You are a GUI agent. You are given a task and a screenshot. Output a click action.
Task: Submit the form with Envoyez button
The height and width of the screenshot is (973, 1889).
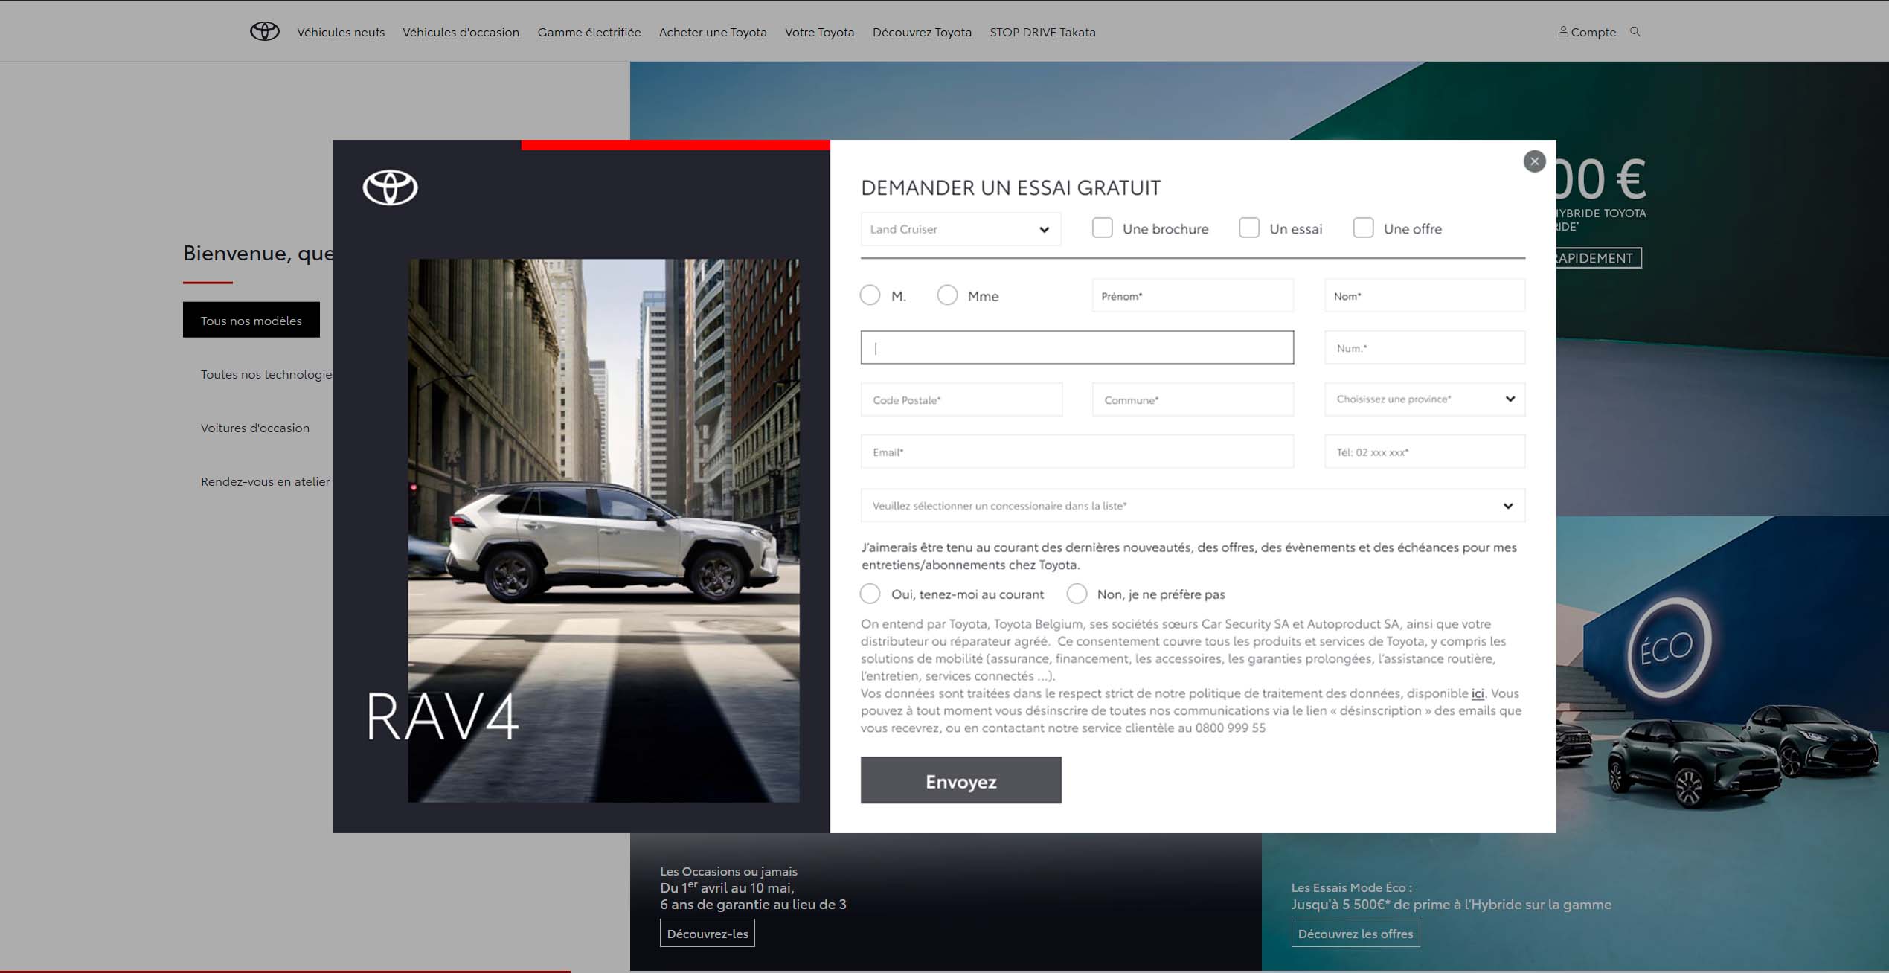coord(960,780)
